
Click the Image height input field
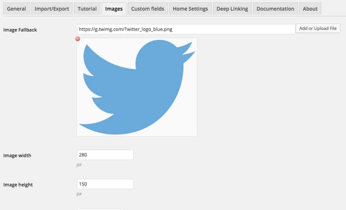[x=105, y=184]
